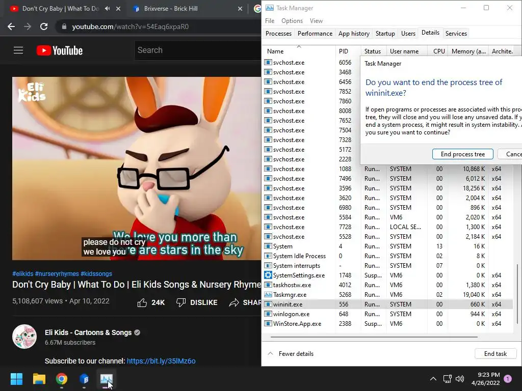The height and width of the screenshot is (391, 522).
Task: Open the Task Manager File menu
Action: click(270, 20)
